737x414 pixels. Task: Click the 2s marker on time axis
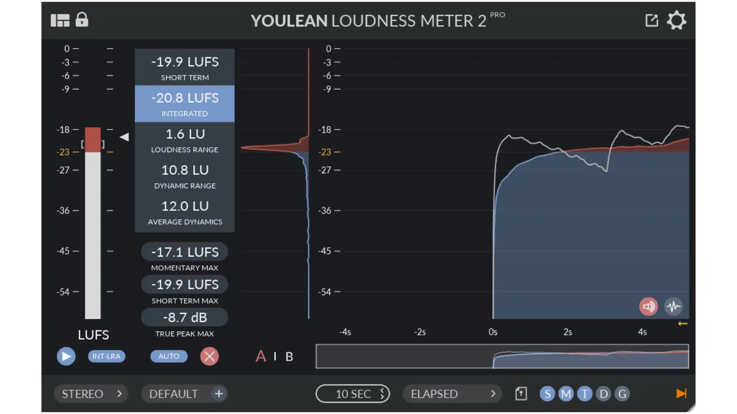[568, 332]
